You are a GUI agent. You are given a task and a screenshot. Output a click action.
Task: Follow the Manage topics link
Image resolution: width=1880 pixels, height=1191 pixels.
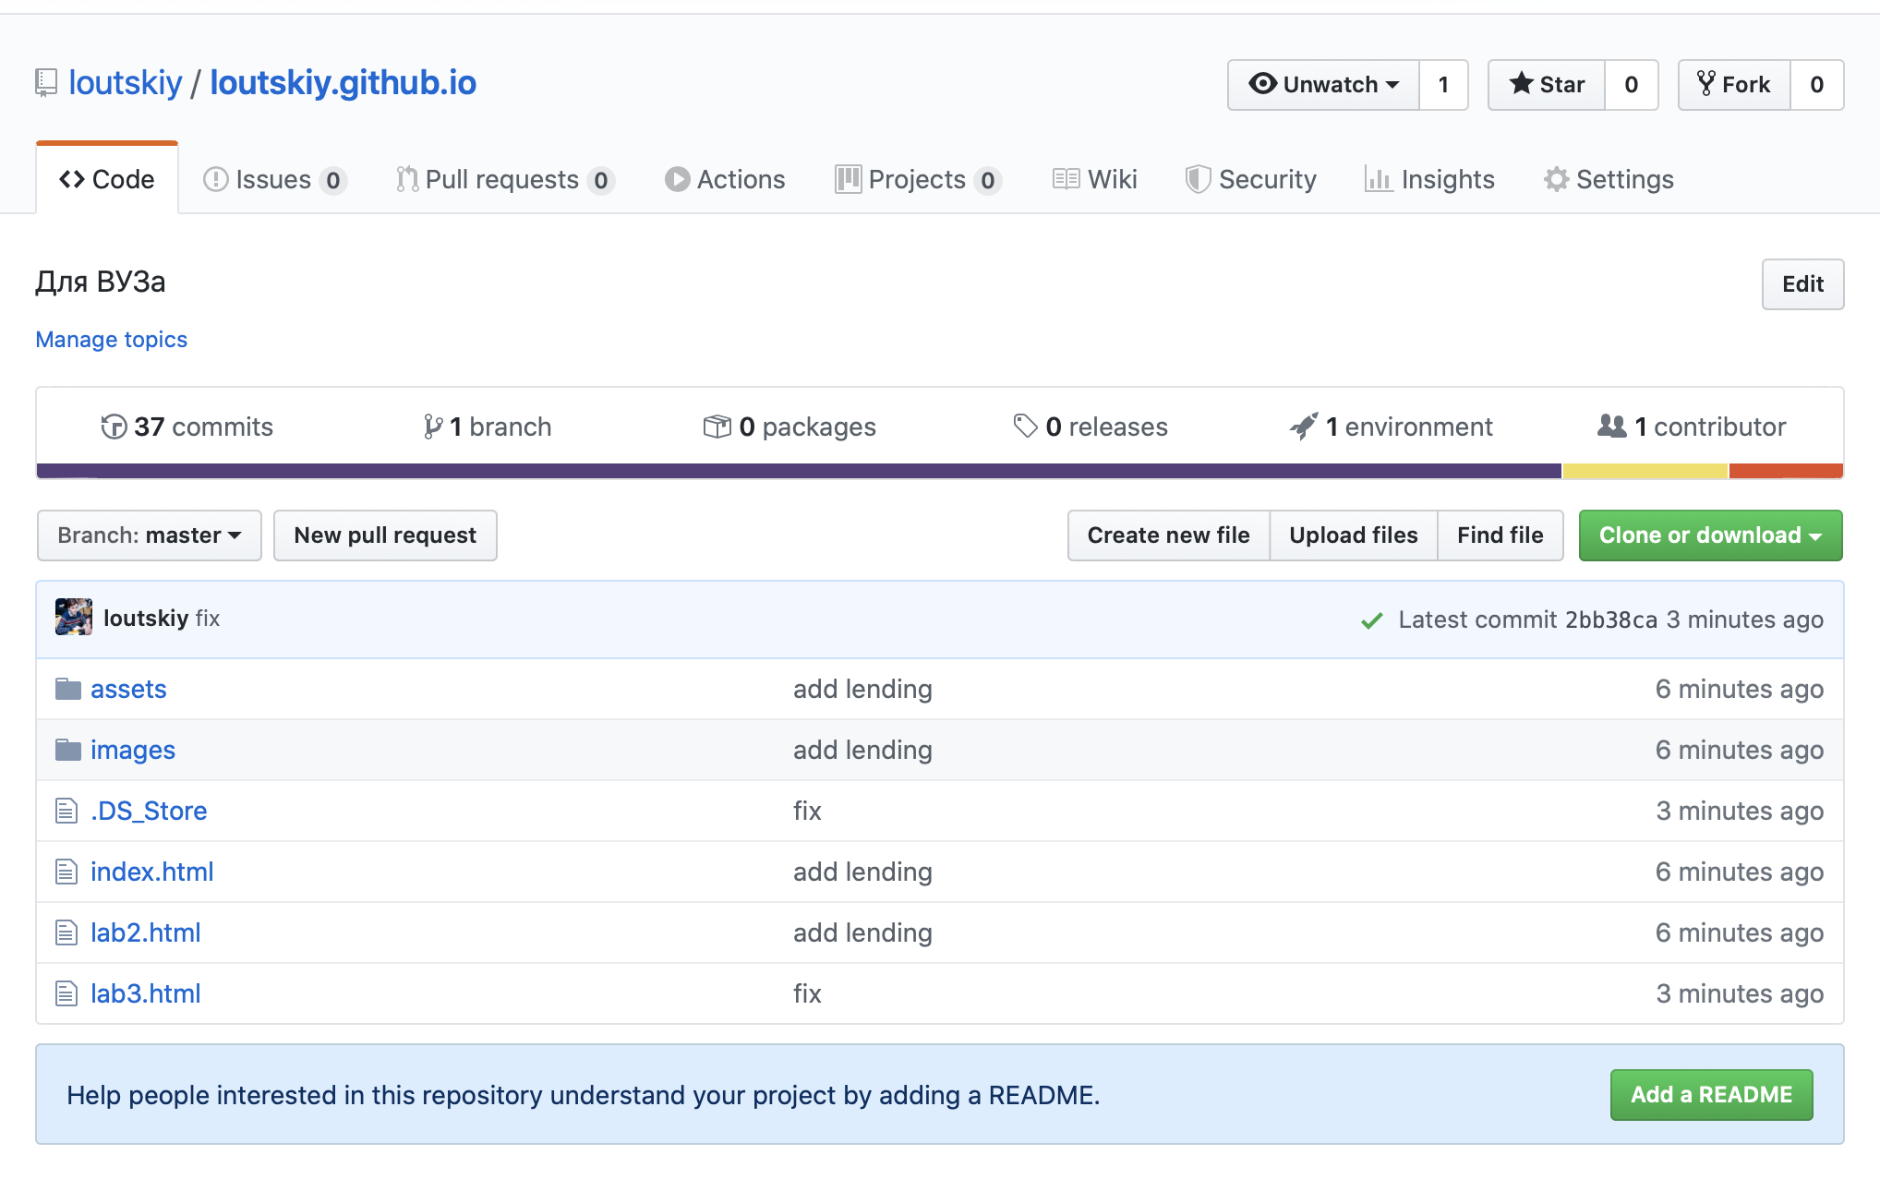pos(111,340)
